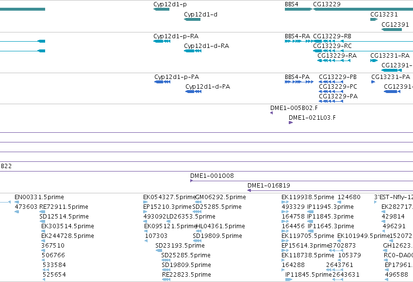Click EST EP15210.3prime

(167, 207)
